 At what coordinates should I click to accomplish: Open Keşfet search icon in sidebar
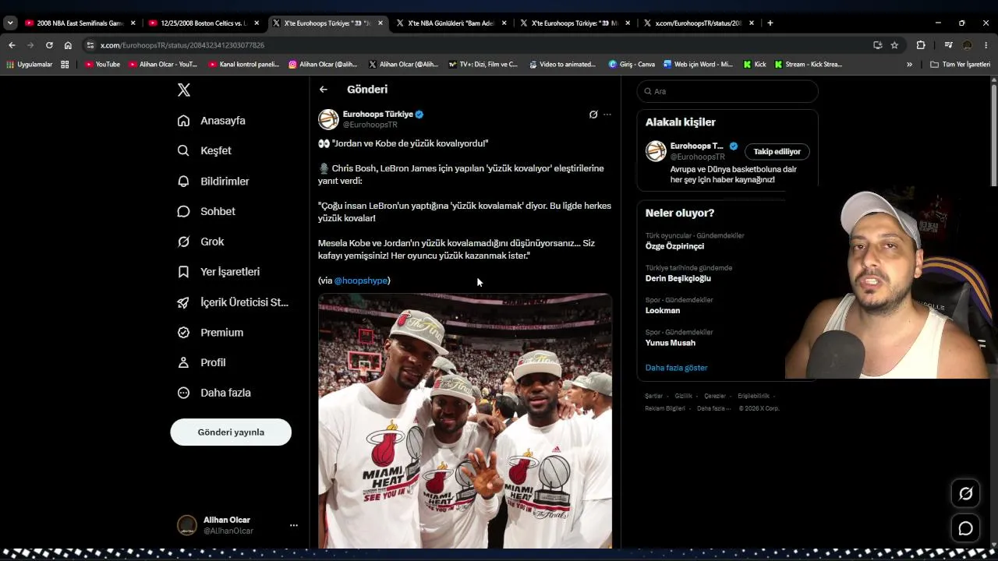click(183, 150)
